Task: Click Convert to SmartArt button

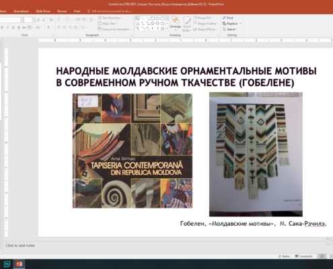Action: click(114, 29)
